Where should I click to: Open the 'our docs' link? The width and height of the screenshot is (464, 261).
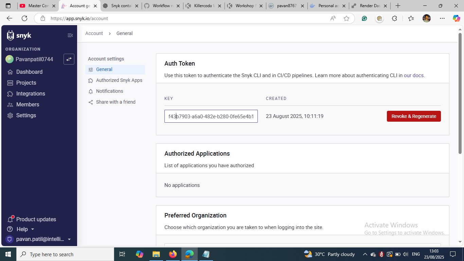(413, 75)
